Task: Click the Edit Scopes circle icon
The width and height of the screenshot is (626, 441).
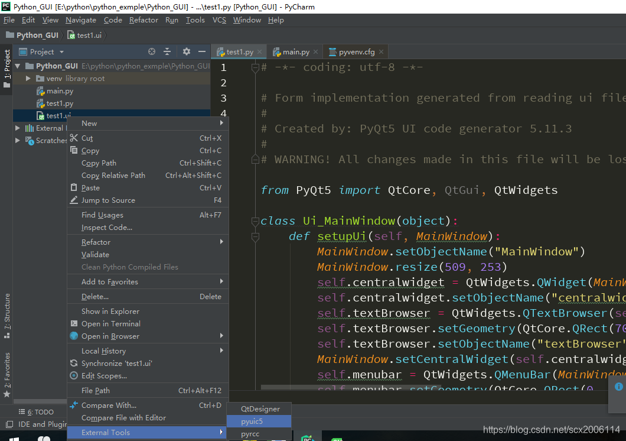Action: [74, 375]
